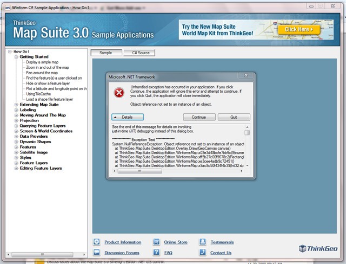Viewport: 346px width, 264px height.
Task: Expand the Features node
Action: coord(16,147)
